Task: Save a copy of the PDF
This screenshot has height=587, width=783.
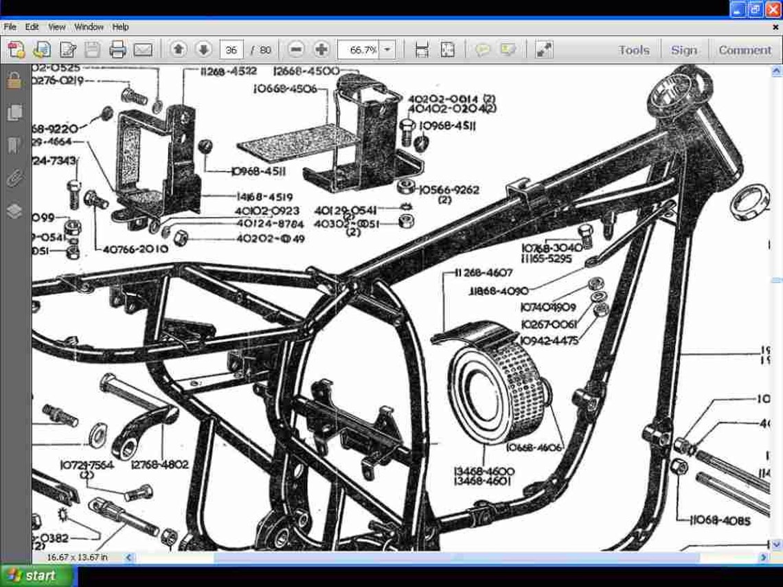Action: pos(91,49)
